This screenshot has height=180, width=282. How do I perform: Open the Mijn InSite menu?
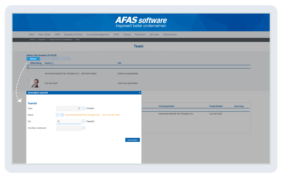[44, 35]
